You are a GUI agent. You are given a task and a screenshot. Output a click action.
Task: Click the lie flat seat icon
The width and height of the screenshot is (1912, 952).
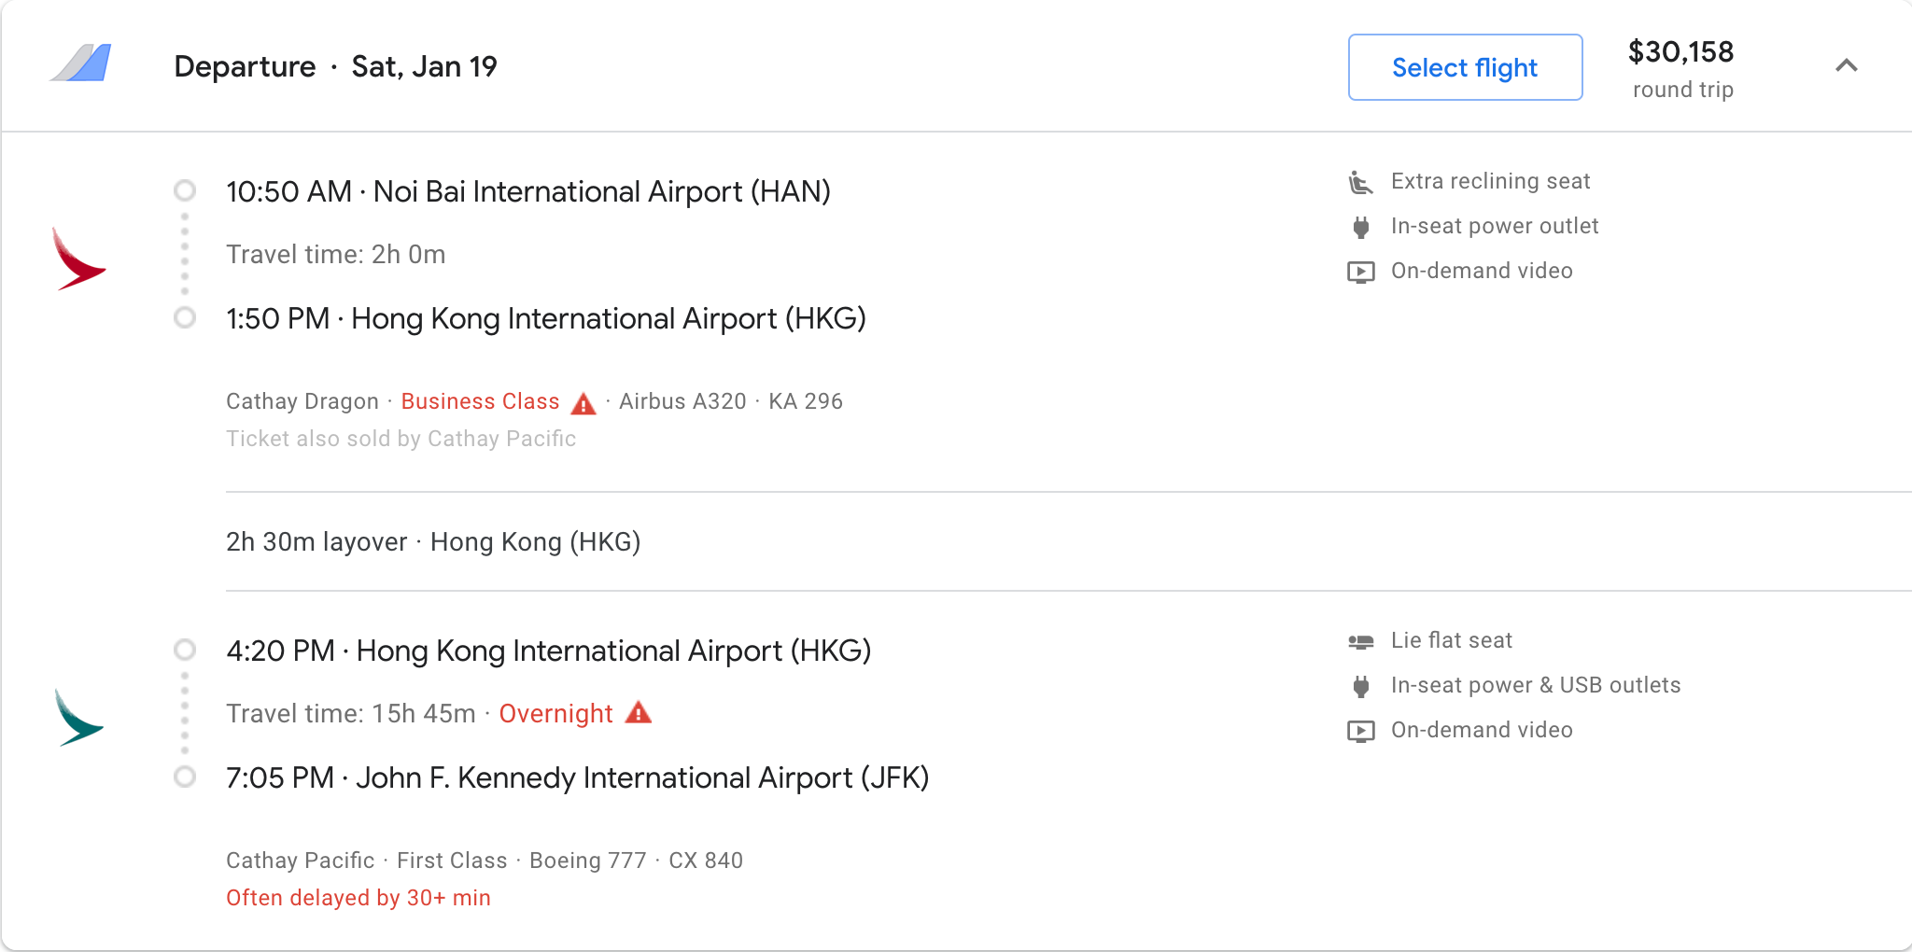[x=1361, y=641]
